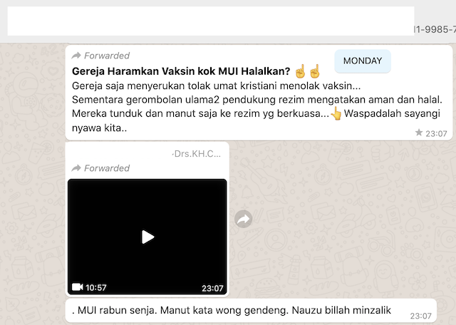The height and width of the screenshot is (325, 456).
Task: Click the message 'MUI rabun senja. Manut kata wong gendeng'
Action: pyautogui.click(x=180, y=310)
